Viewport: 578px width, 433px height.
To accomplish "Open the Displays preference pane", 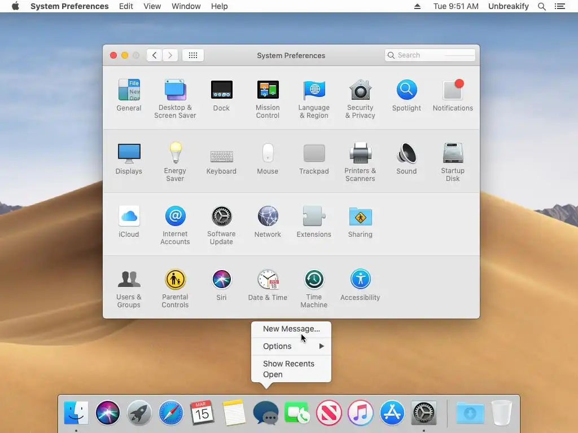I will point(129,158).
